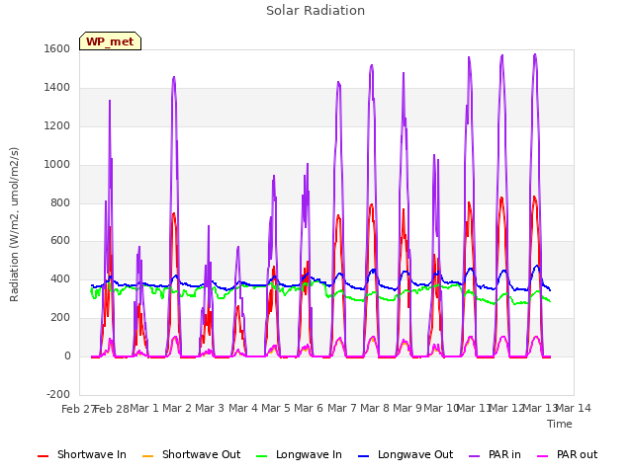This screenshot has width=633, height=474.
Task: Click the blue Longwave Out legend swatch
Action: 364,456
